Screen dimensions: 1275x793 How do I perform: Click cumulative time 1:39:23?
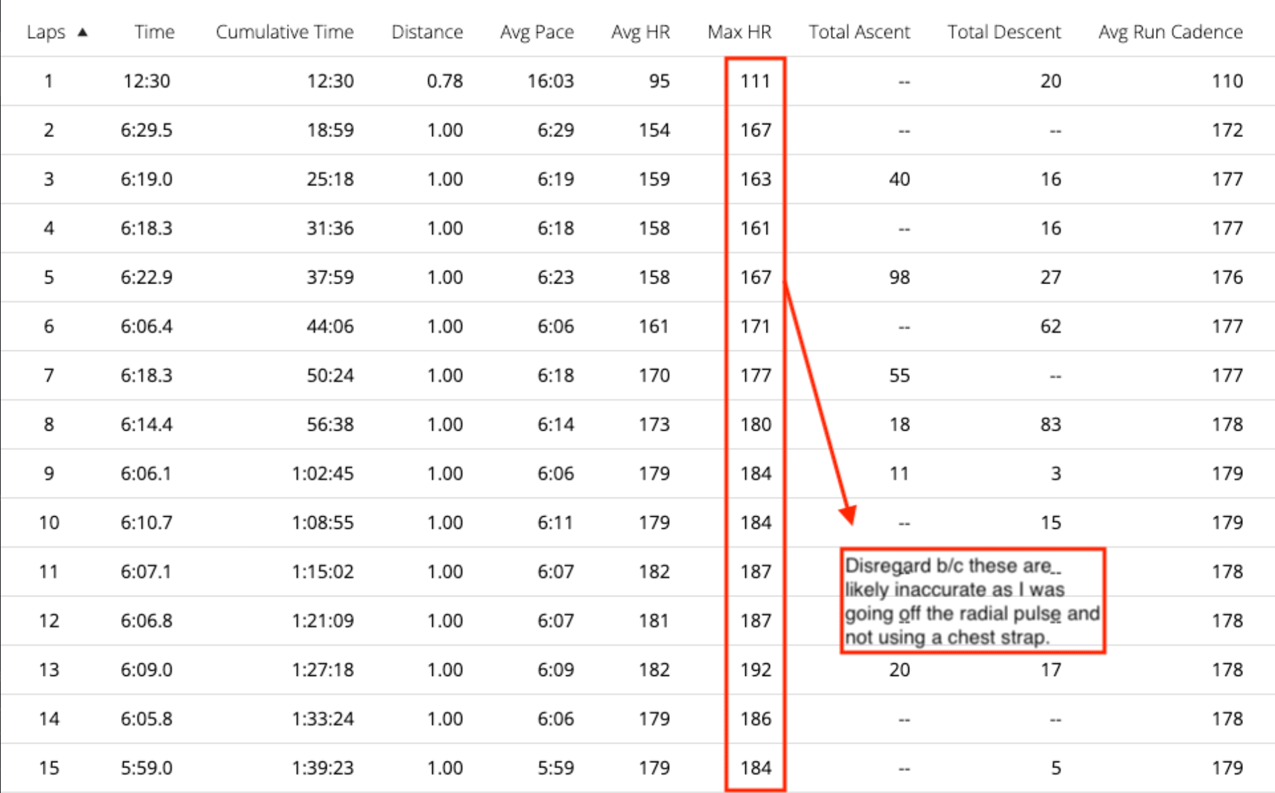pos(323,768)
